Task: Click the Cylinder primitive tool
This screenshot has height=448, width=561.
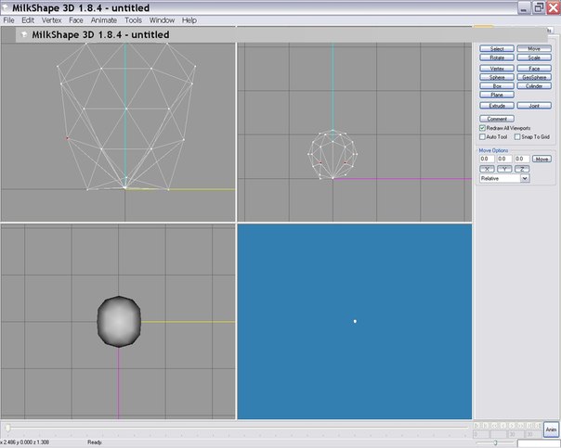Action: [534, 86]
